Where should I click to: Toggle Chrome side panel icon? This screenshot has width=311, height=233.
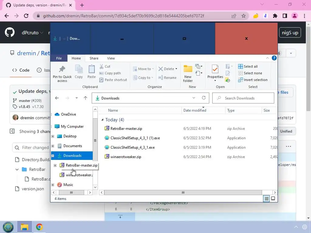tap(285, 16)
